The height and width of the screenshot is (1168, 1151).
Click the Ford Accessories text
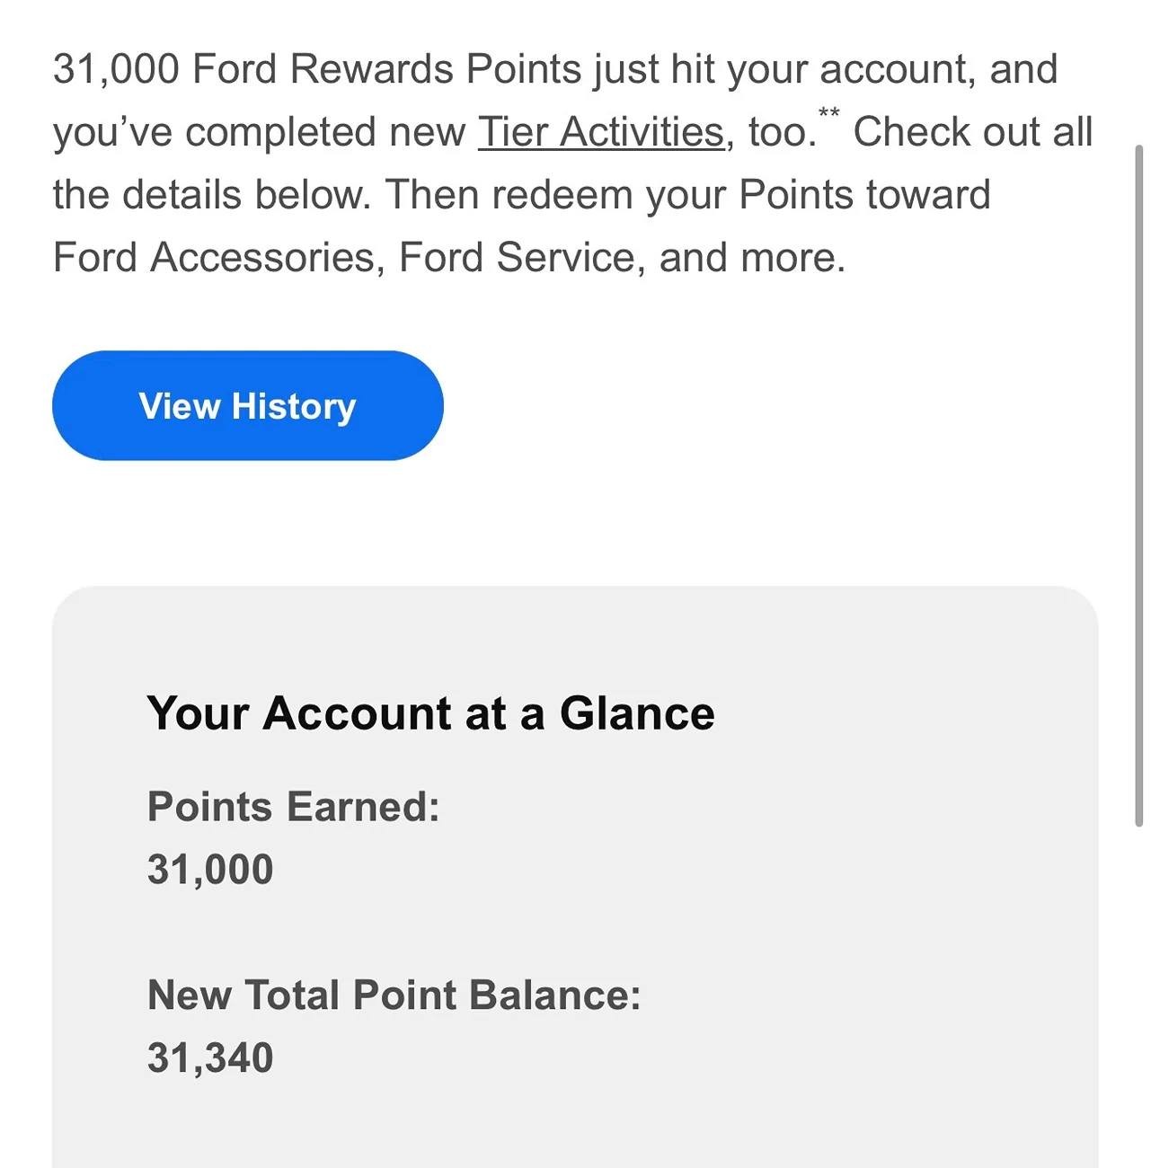[213, 258]
